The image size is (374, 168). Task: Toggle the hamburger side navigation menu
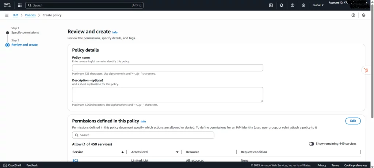point(7,15)
